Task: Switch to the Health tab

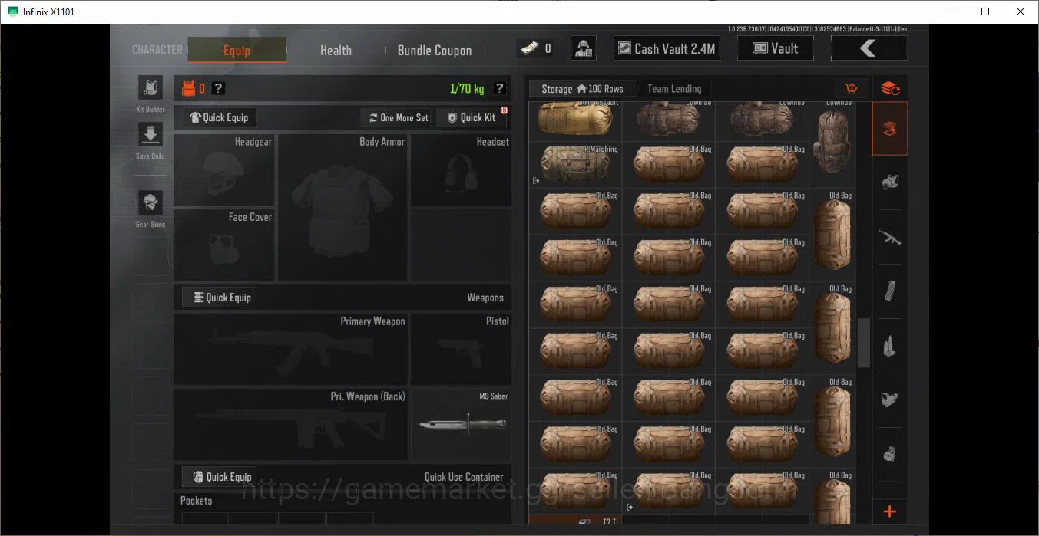Action: 336,51
